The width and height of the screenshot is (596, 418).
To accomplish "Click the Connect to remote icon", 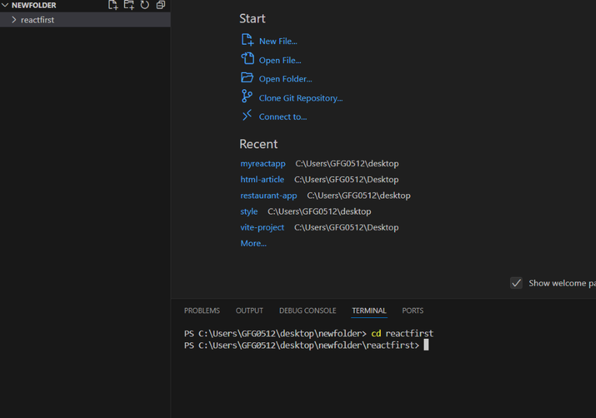I will [247, 115].
